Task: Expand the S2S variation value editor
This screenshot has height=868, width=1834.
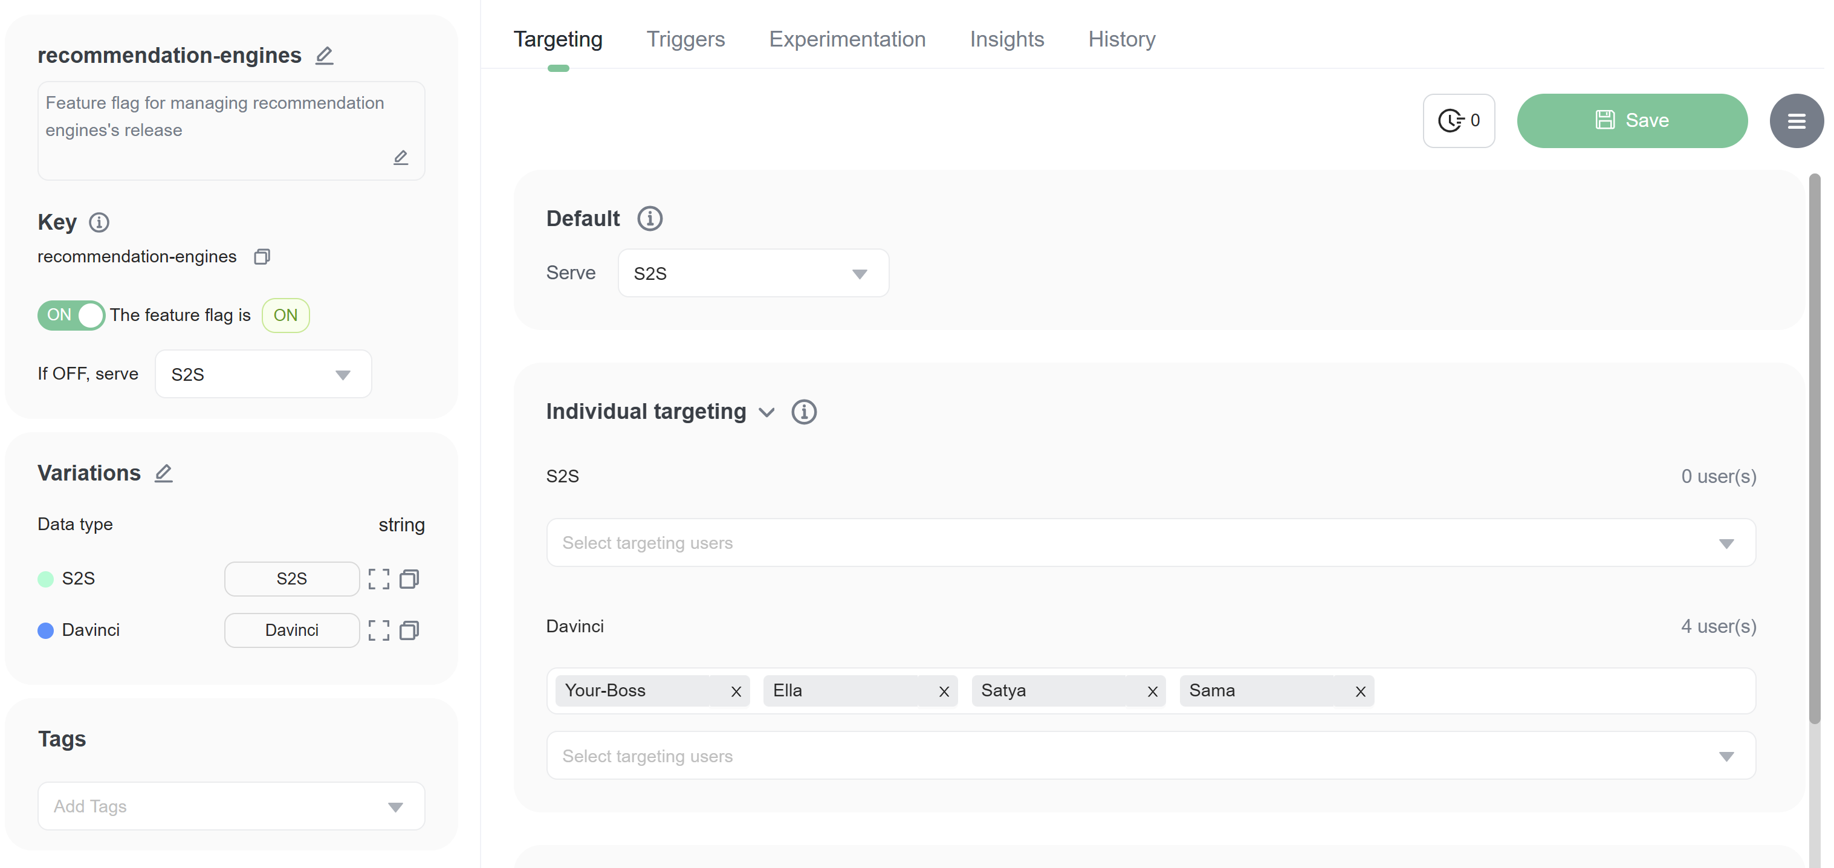Action: coord(379,579)
